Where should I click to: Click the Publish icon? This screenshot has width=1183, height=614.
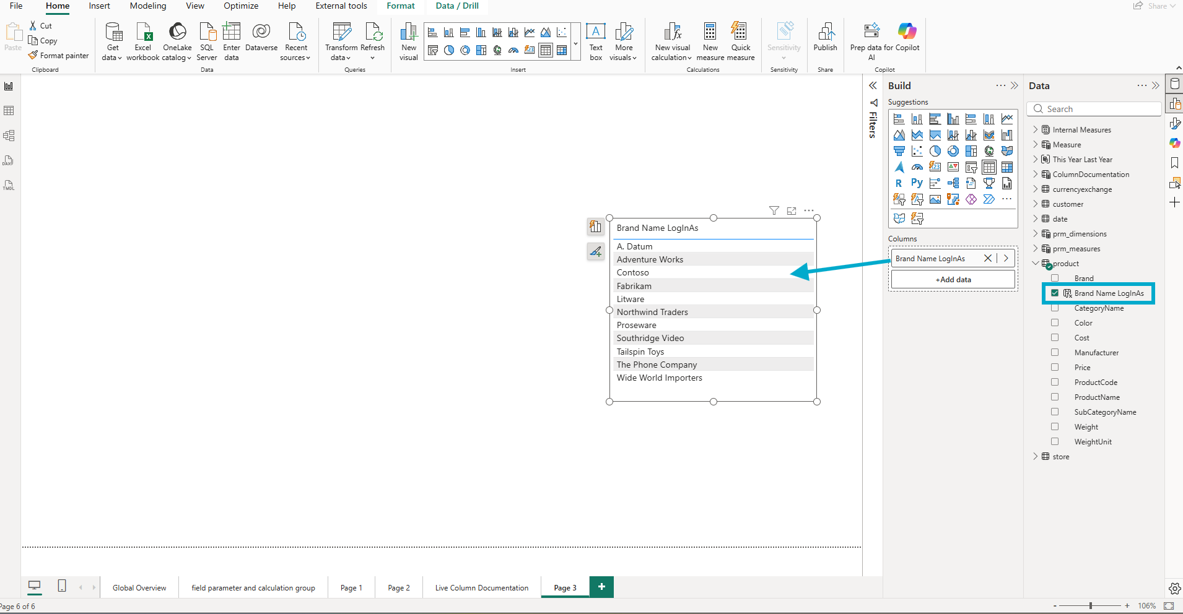[x=826, y=37]
